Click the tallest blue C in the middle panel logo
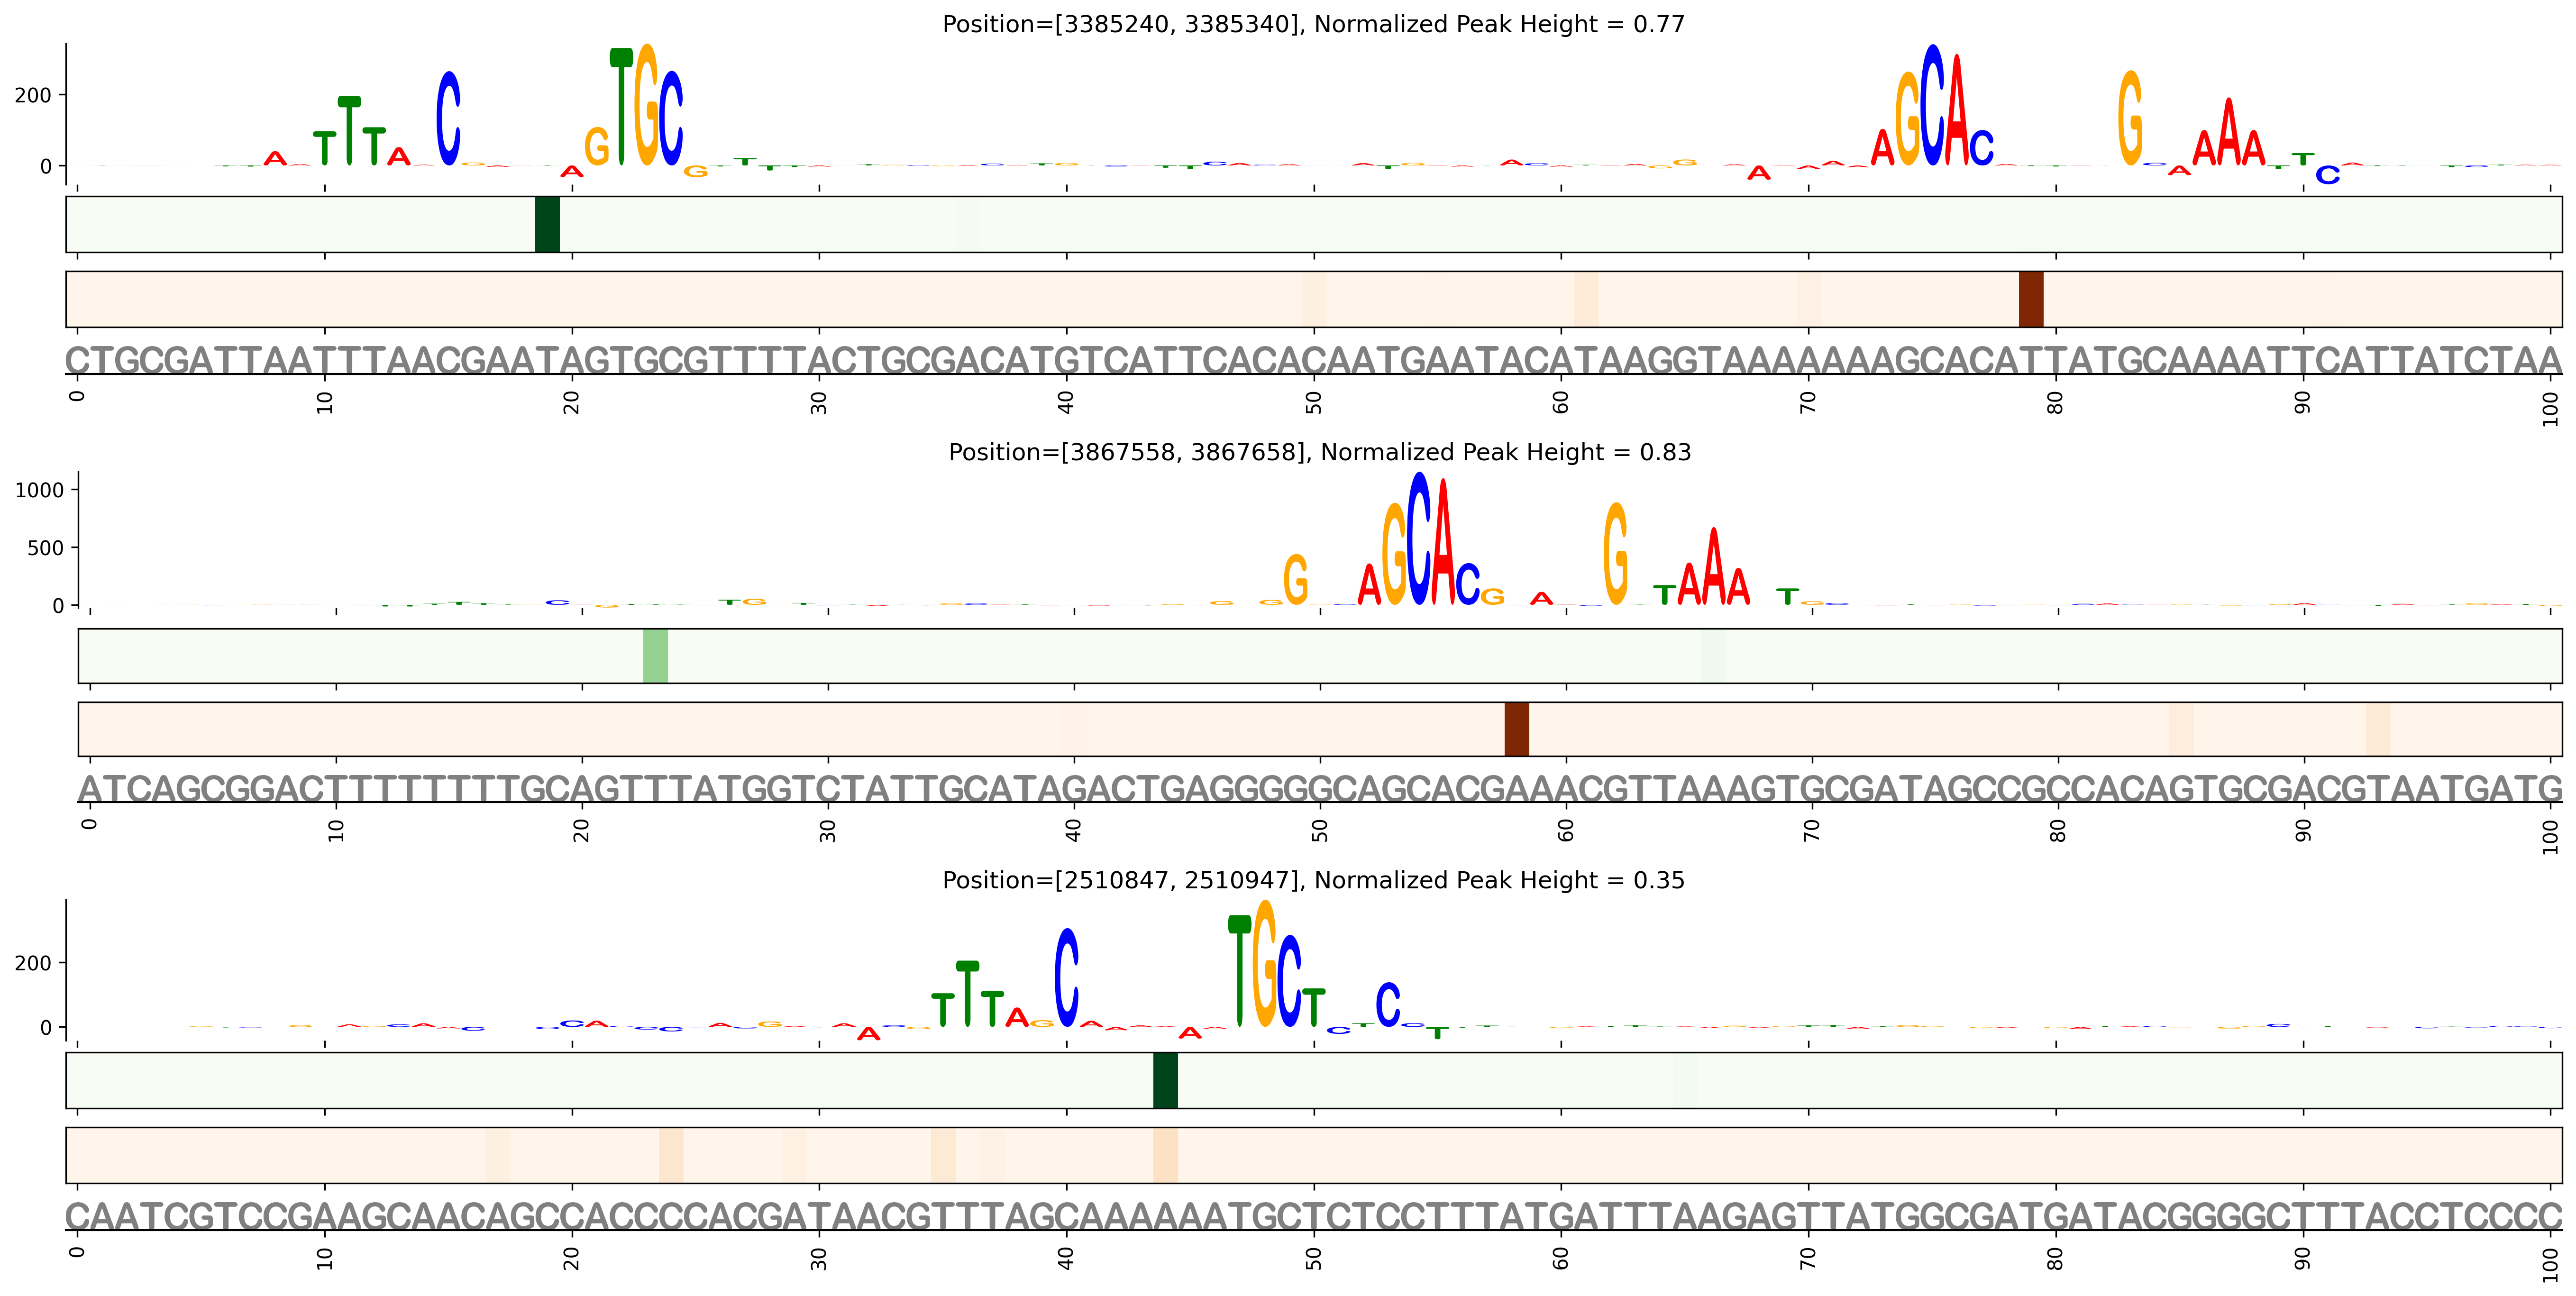 (1418, 538)
